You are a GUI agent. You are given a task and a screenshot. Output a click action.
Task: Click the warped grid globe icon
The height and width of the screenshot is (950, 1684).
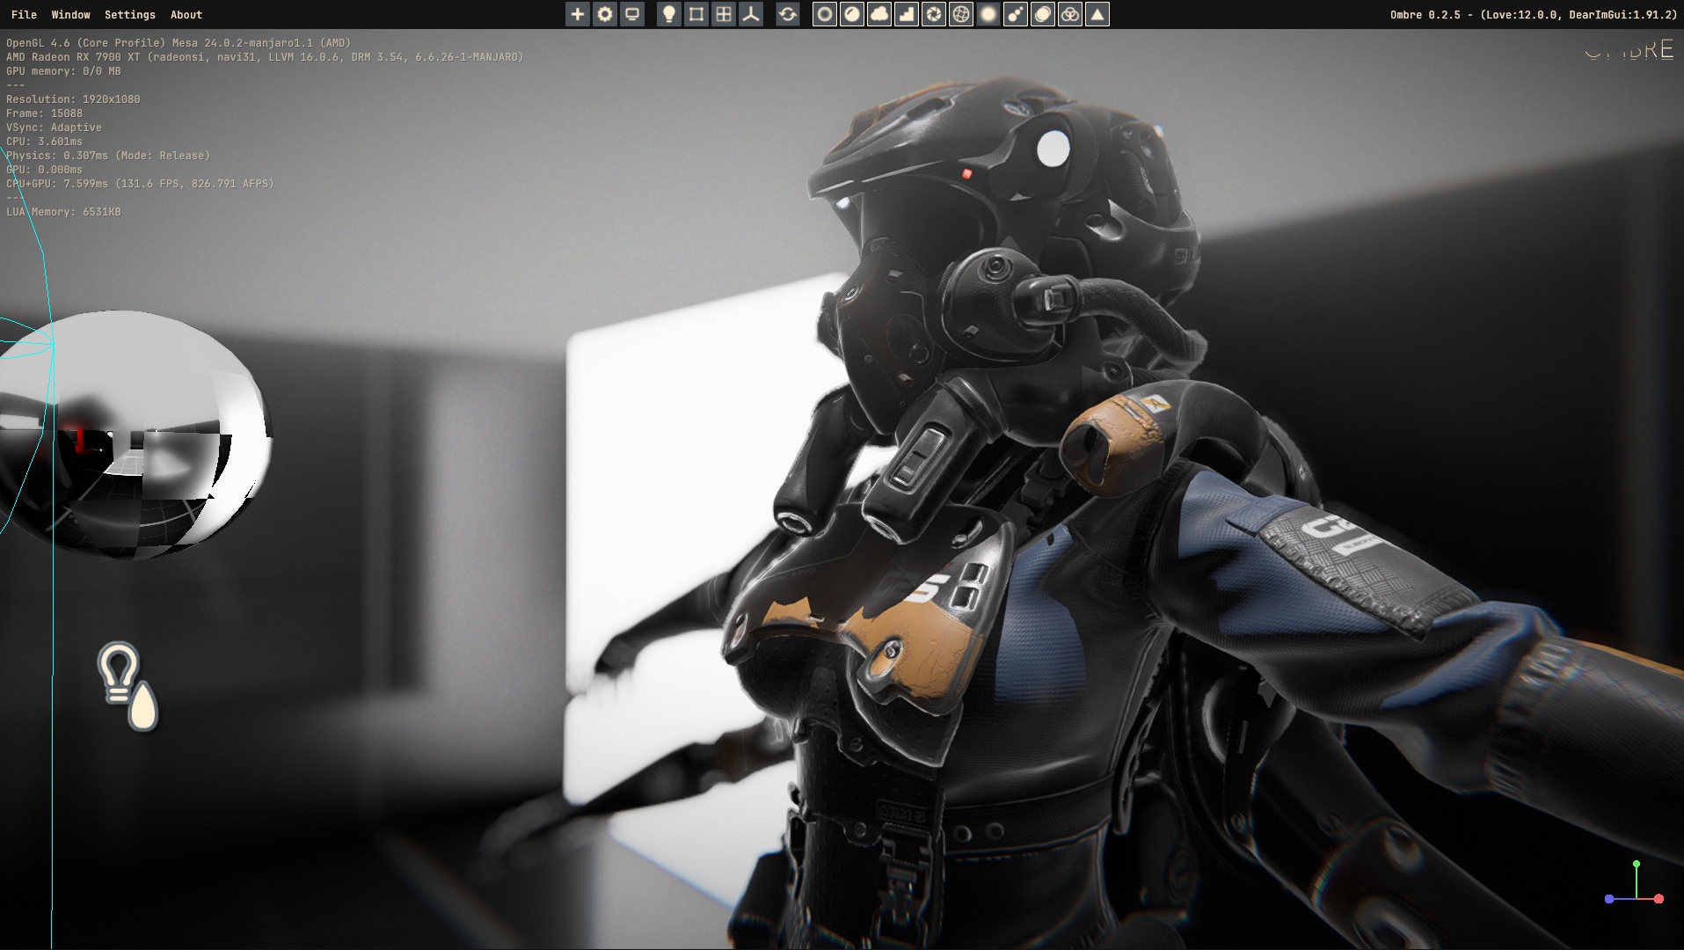(x=961, y=14)
